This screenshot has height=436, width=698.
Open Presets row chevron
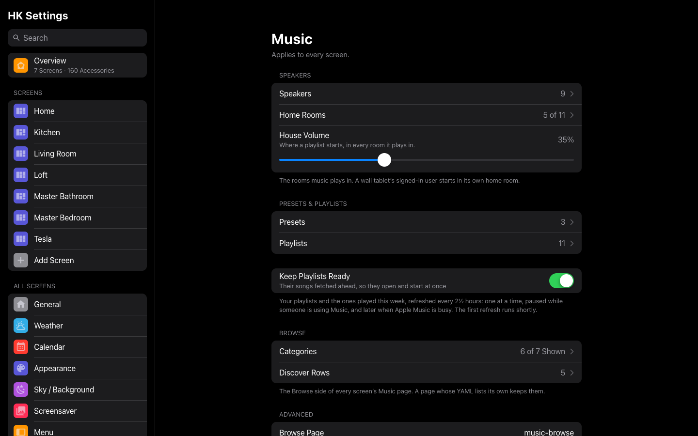tap(572, 222)
